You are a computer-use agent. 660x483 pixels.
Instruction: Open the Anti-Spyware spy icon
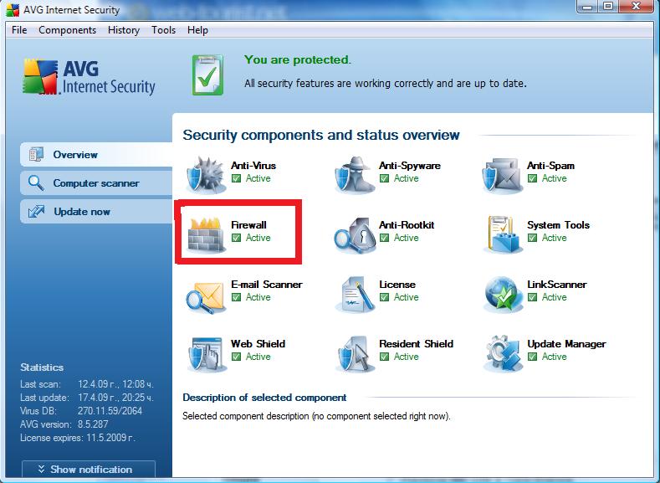[355, 175]
